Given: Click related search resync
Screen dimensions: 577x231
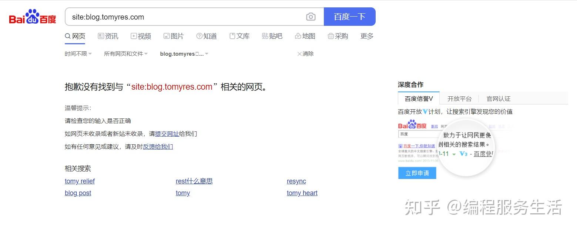Looking at the screenshot, I should (x=296, y=181).
